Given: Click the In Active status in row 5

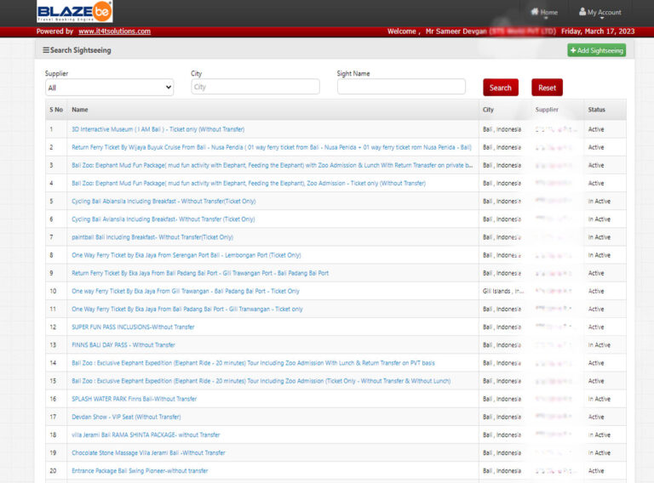Looking at the screenshot, I should pyautogui.click(x=599, y=202).
